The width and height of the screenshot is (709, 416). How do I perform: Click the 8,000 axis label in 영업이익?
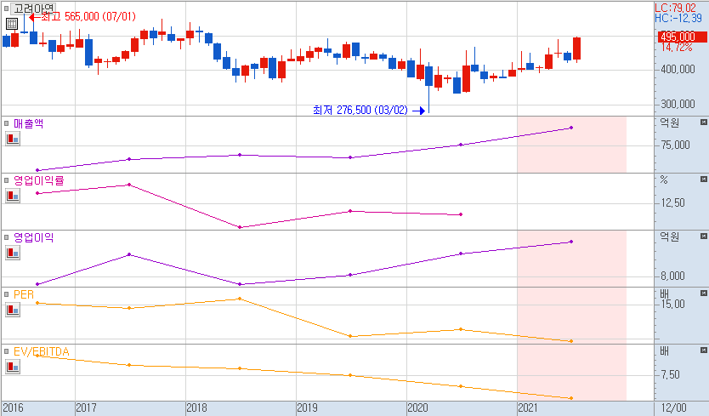pos(672,276)
